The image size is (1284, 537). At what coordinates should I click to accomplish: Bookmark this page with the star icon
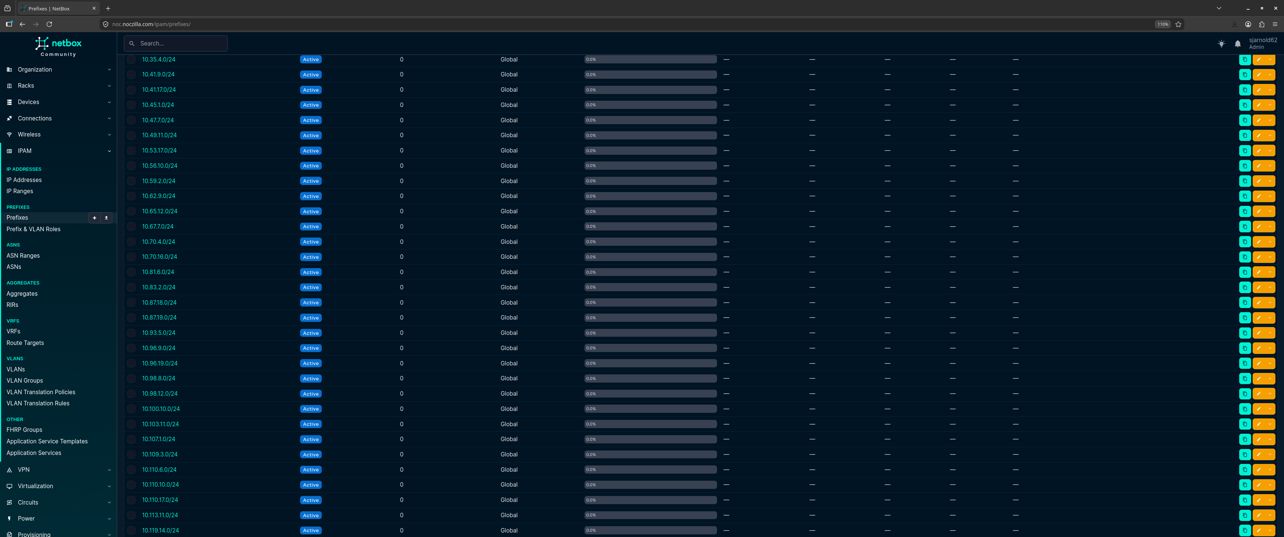click(1178, 24)
